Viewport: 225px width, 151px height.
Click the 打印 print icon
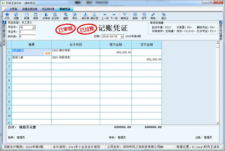point(7,16)
